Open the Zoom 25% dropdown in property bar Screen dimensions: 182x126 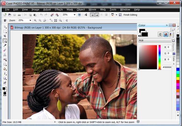coord(30,21)
